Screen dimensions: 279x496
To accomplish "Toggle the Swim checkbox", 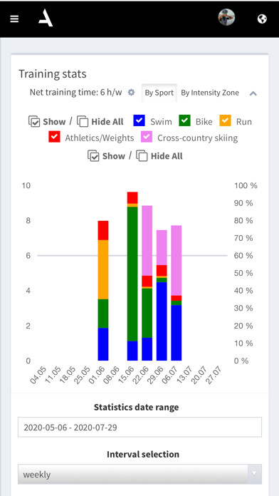I will pos(139,121).
